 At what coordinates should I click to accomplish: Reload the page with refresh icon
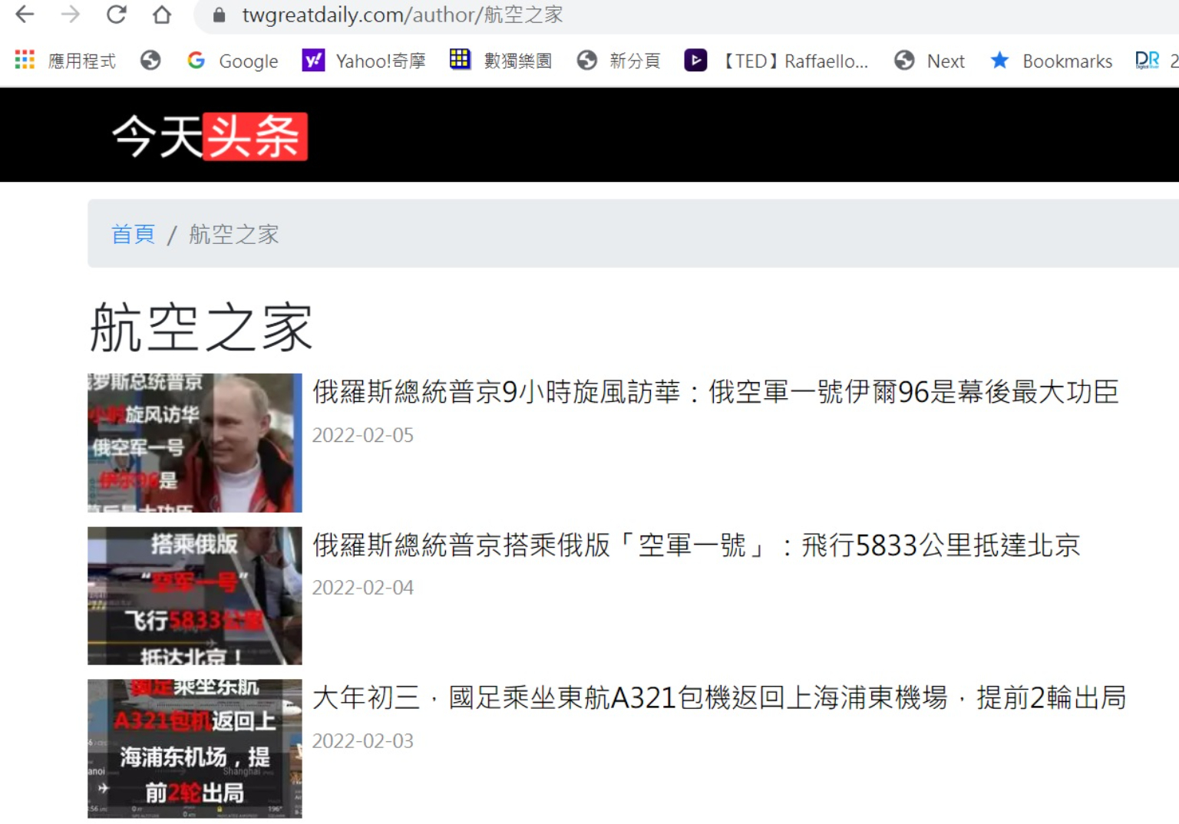point(117,15)
